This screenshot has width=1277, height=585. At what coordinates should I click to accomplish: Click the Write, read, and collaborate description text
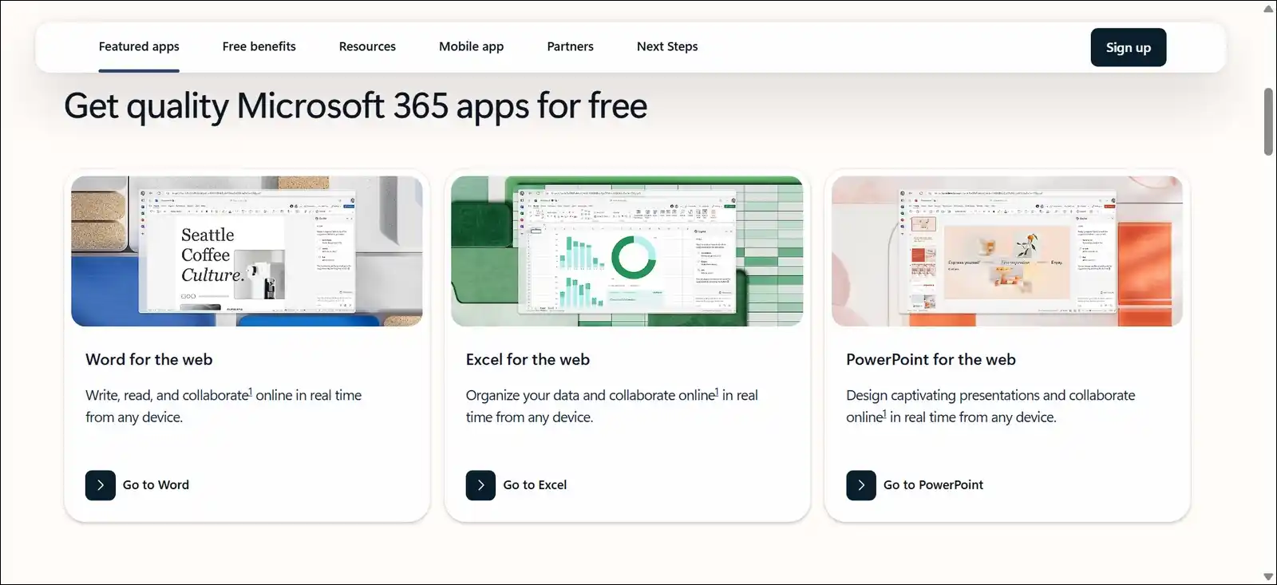[x=223, y=406]
